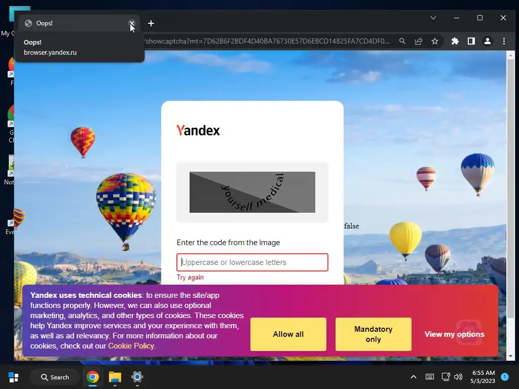
Task: Open View my options link
Action: pos(454,334)
